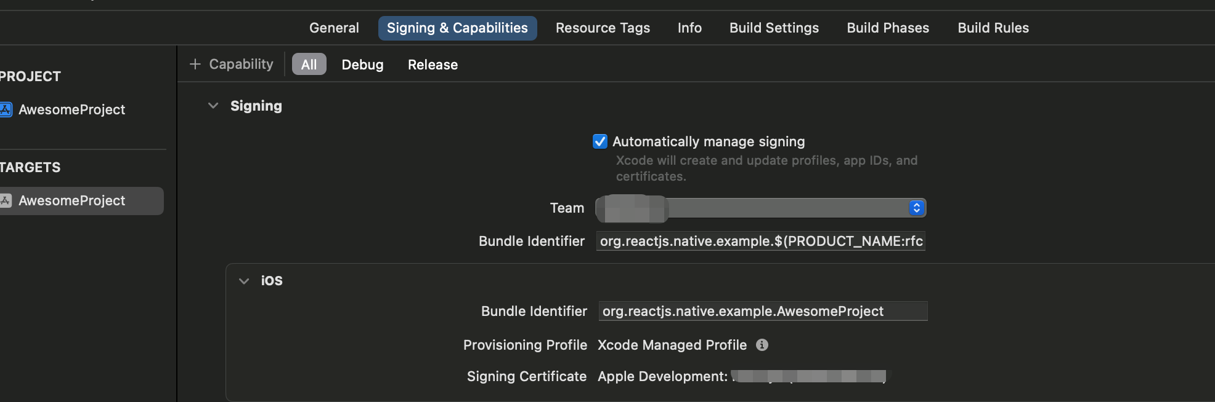Select the Signing & Capabilities tab
Screen dimensions: 1215x402
pos(457,28)
